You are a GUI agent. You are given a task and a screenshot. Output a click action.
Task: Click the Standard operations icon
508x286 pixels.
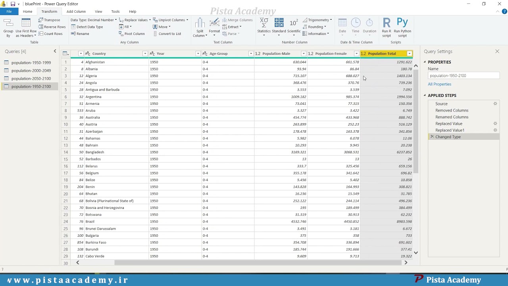coord(279,23)
